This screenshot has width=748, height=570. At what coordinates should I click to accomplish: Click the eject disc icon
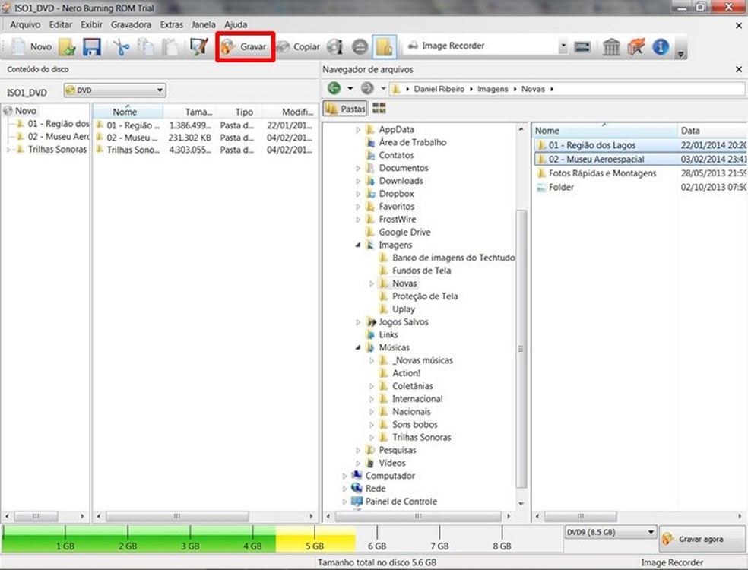(x=360, y=46)
